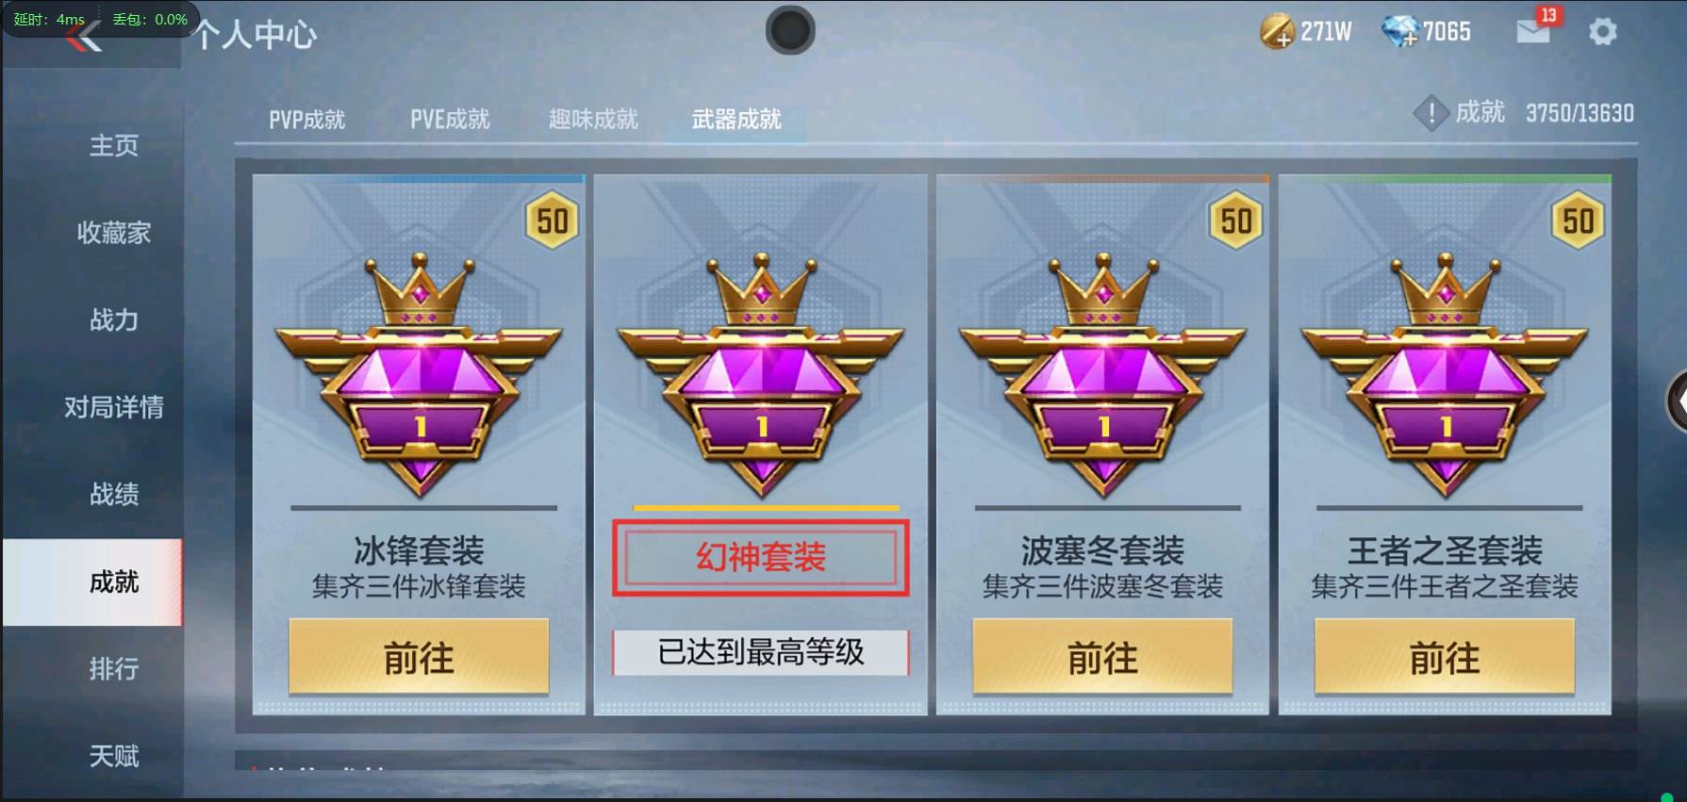Open 对局详情 from the sidebar

pyautogui.click(x=114, y=407)
